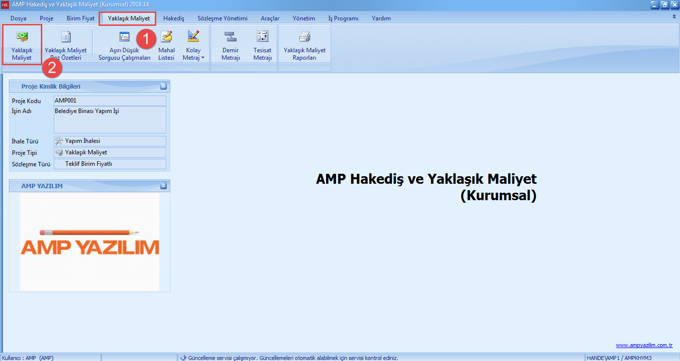The width and height of the screenshot is (680, 361).
Task: Collapse the AMP YAZILIM panel
Action: click(x=163, y=185)
